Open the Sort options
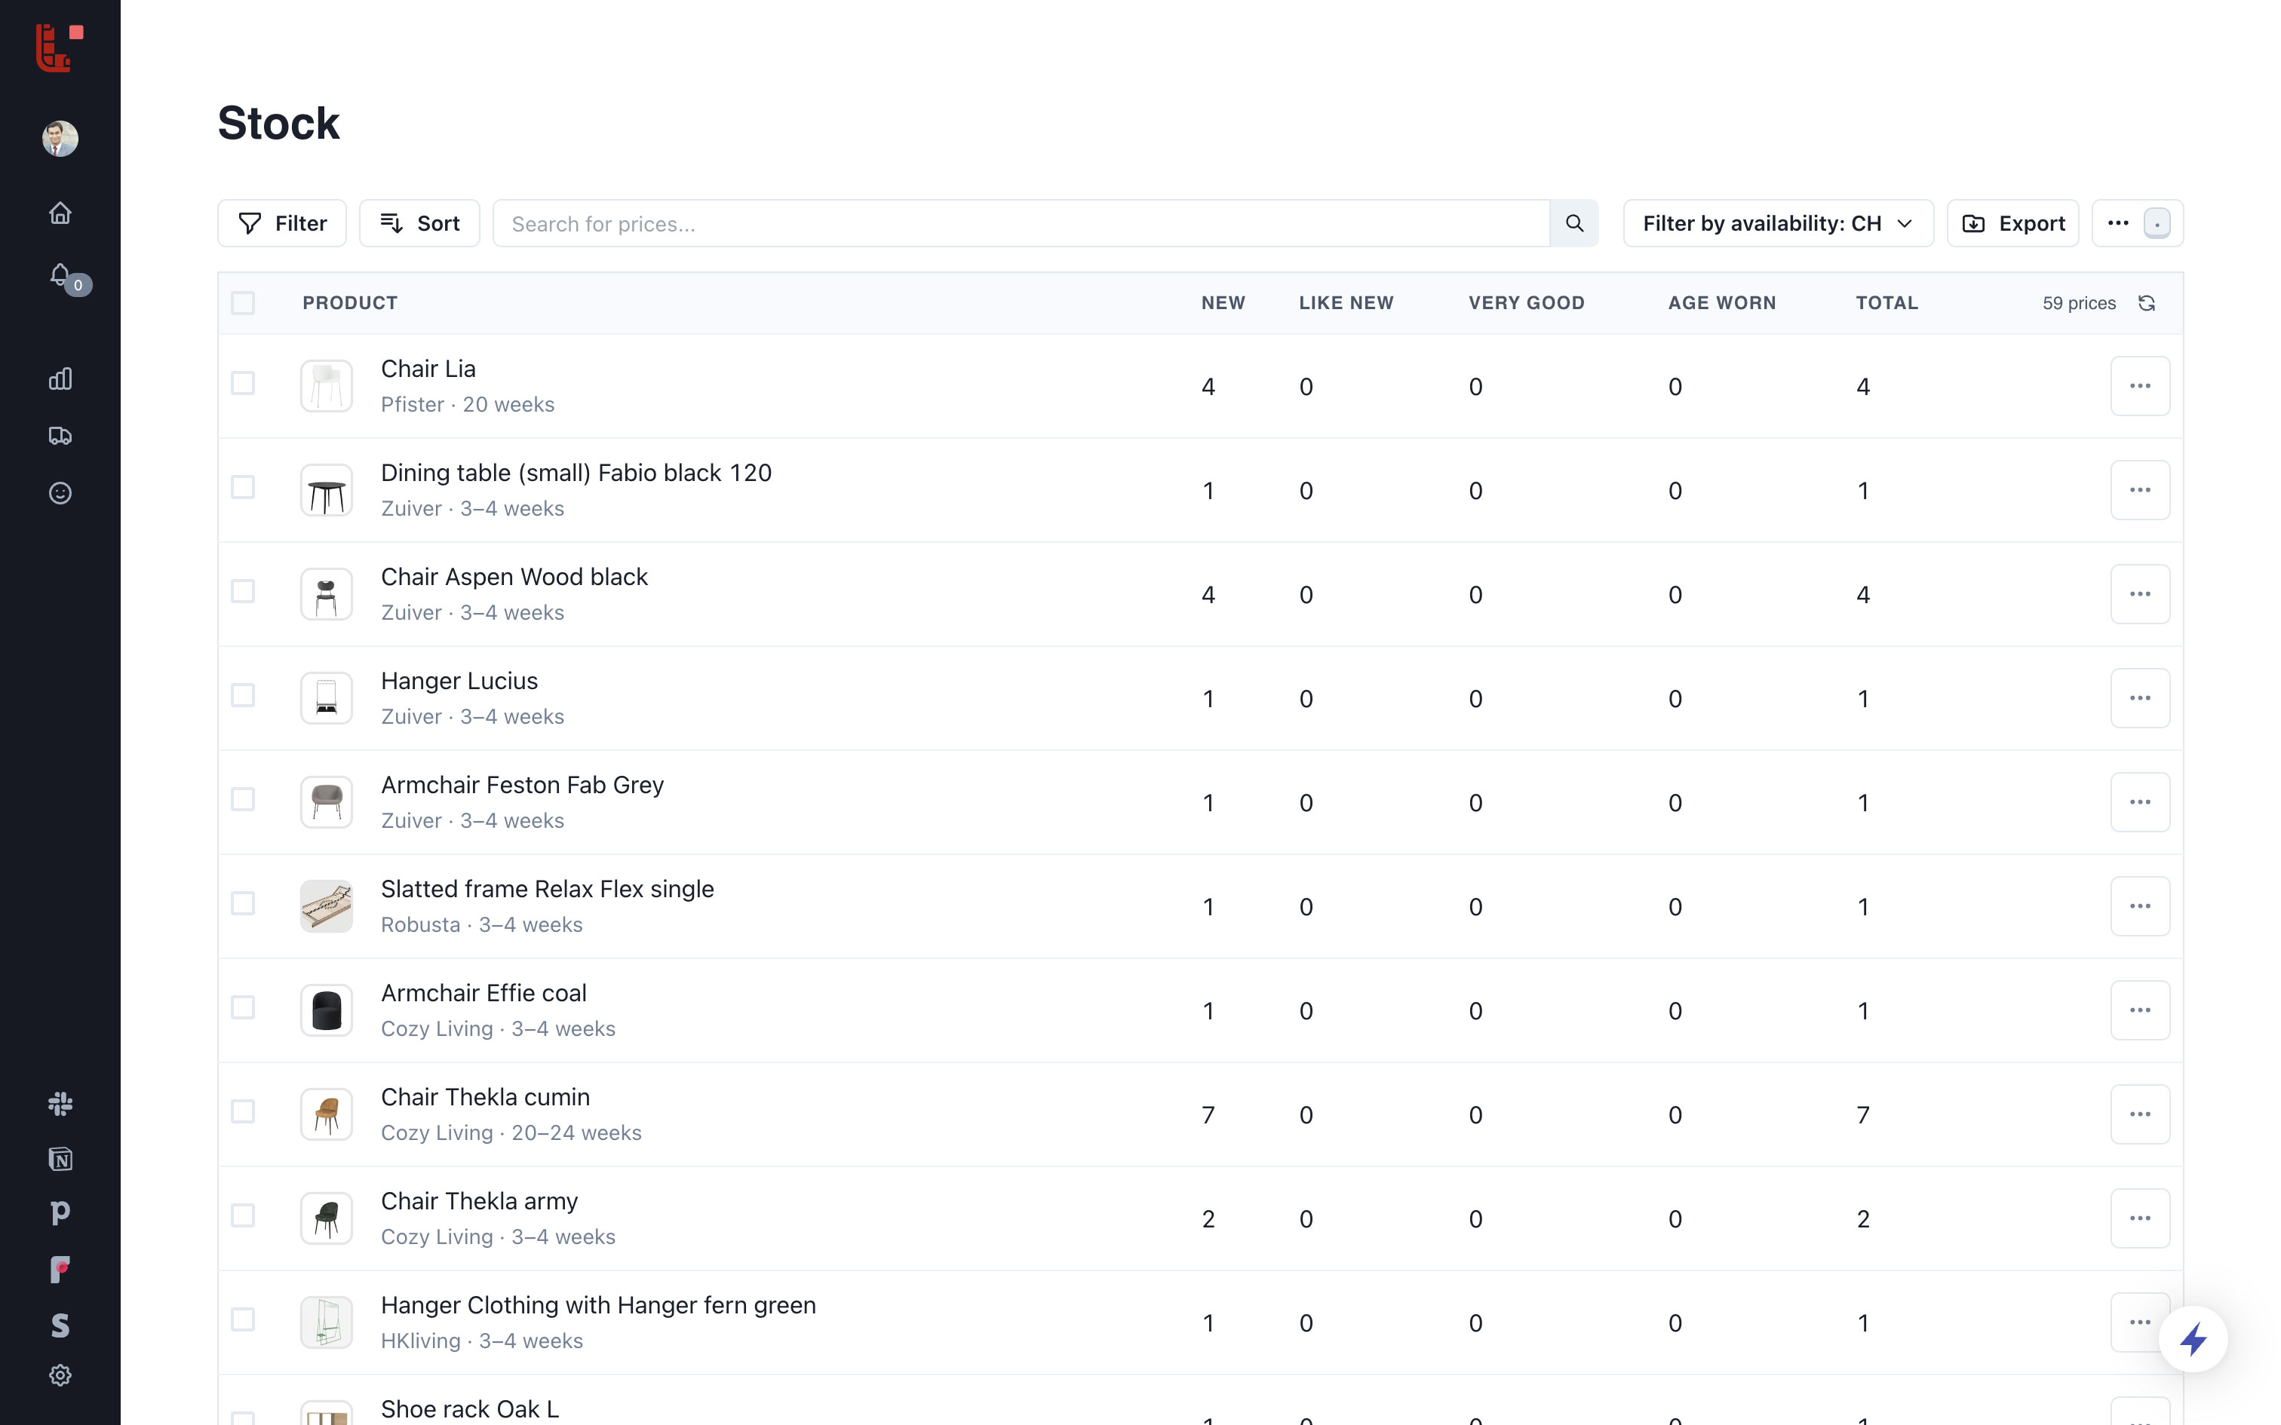 pyautogui.click(x=419, y=223)
